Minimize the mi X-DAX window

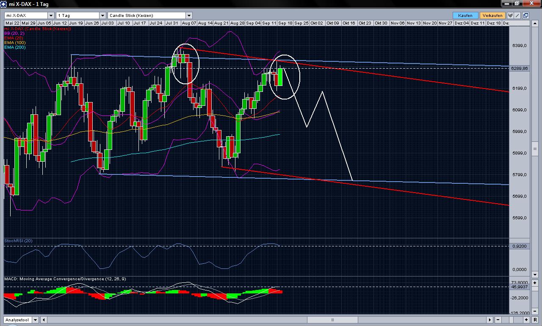coord(508,3)
